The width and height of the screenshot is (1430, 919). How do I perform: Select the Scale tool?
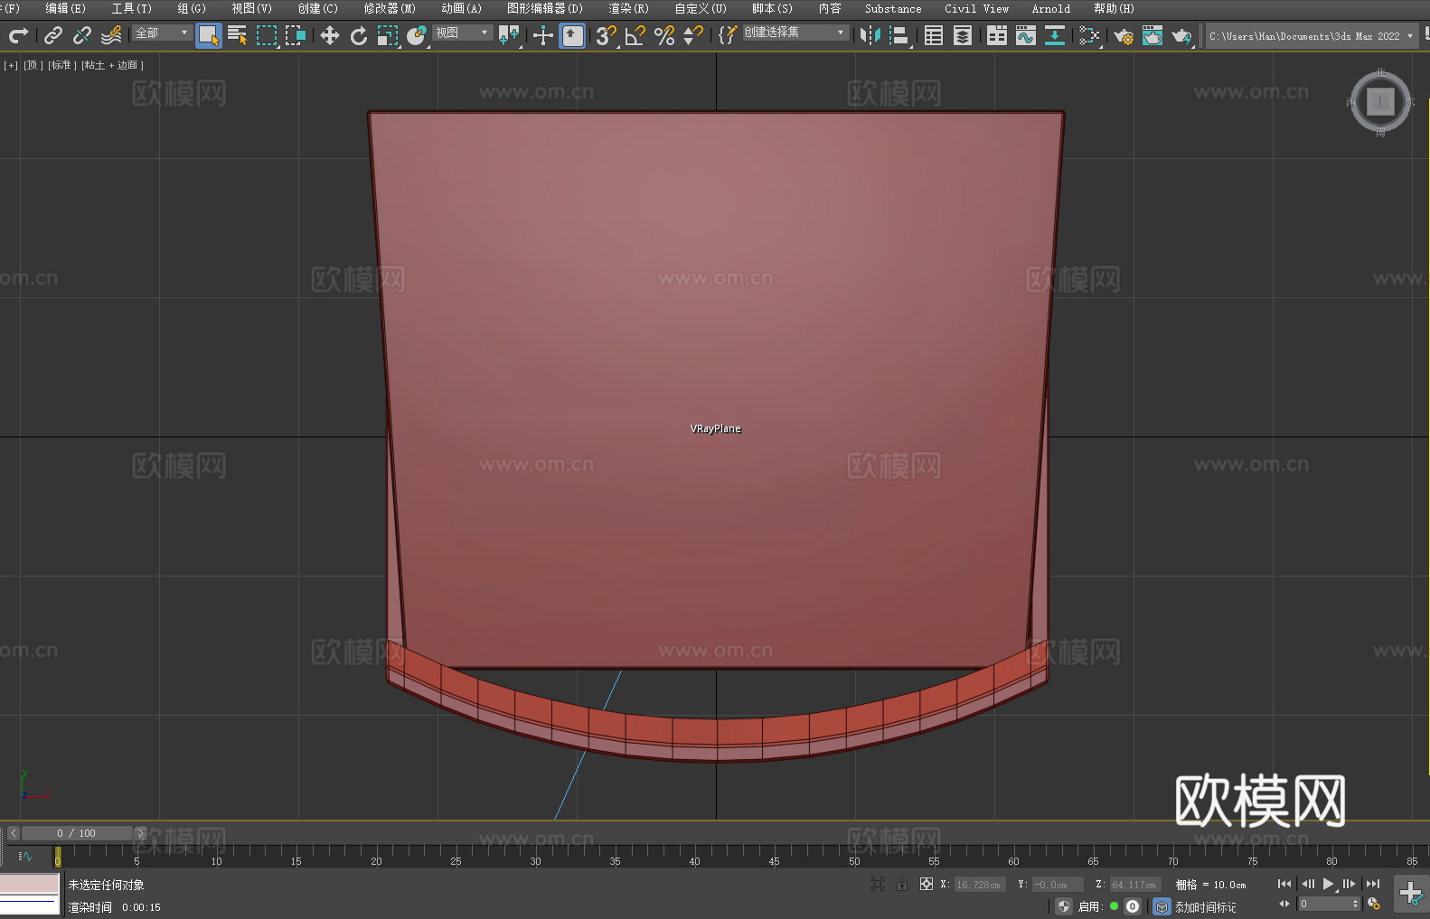[x=388, y=35]
